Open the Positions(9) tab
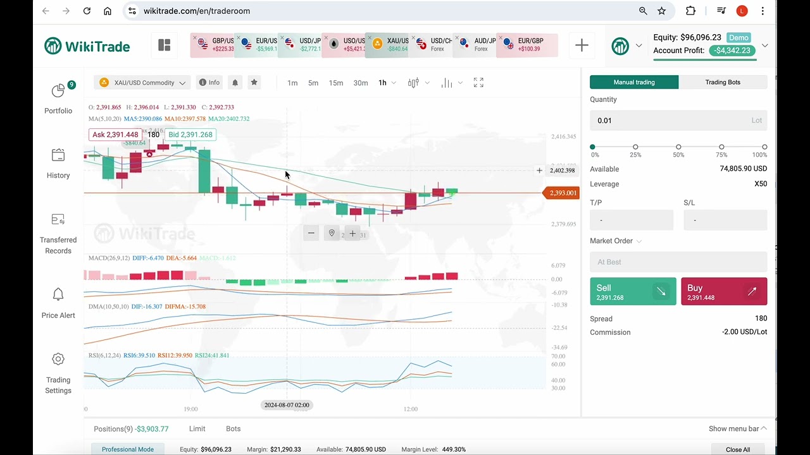810x455 pixels. (x=131, y=428)
